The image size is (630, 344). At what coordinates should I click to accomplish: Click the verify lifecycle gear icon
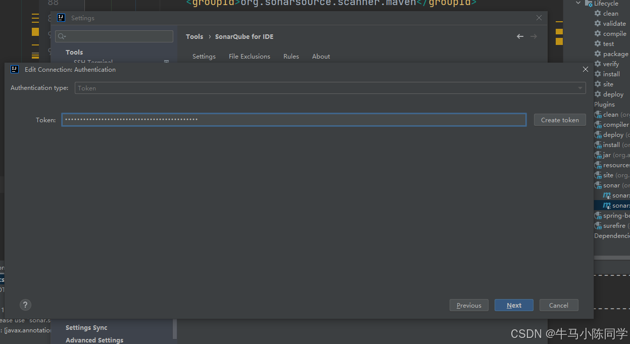pyautogui.click(x=598, y=64)
